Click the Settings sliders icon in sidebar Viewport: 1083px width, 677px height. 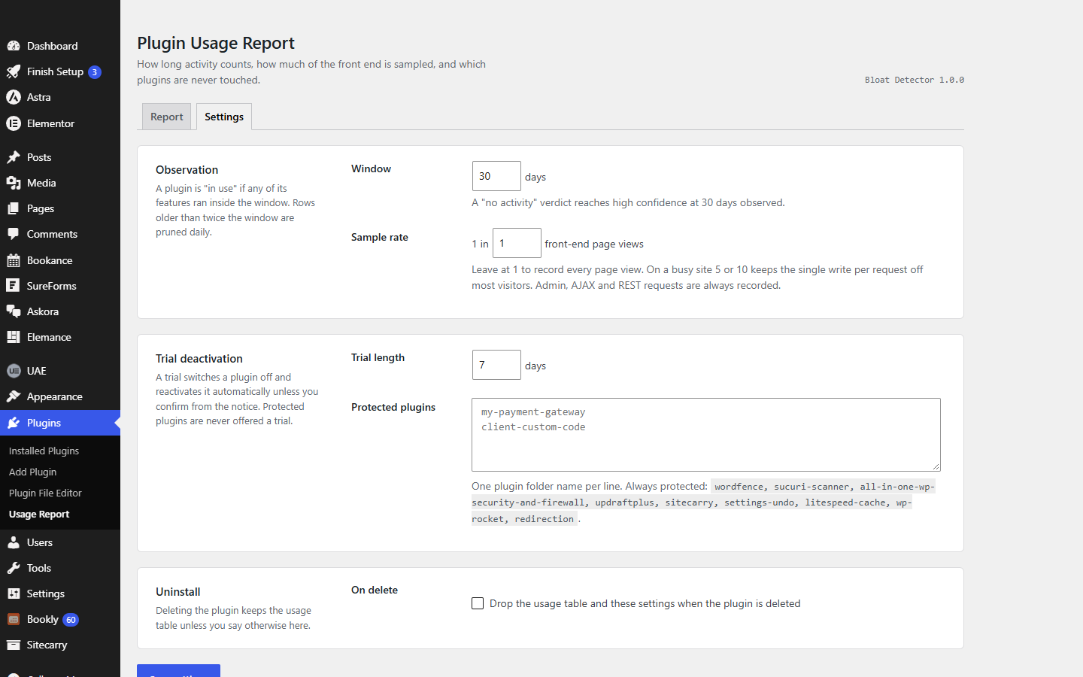tap(14, 594)
